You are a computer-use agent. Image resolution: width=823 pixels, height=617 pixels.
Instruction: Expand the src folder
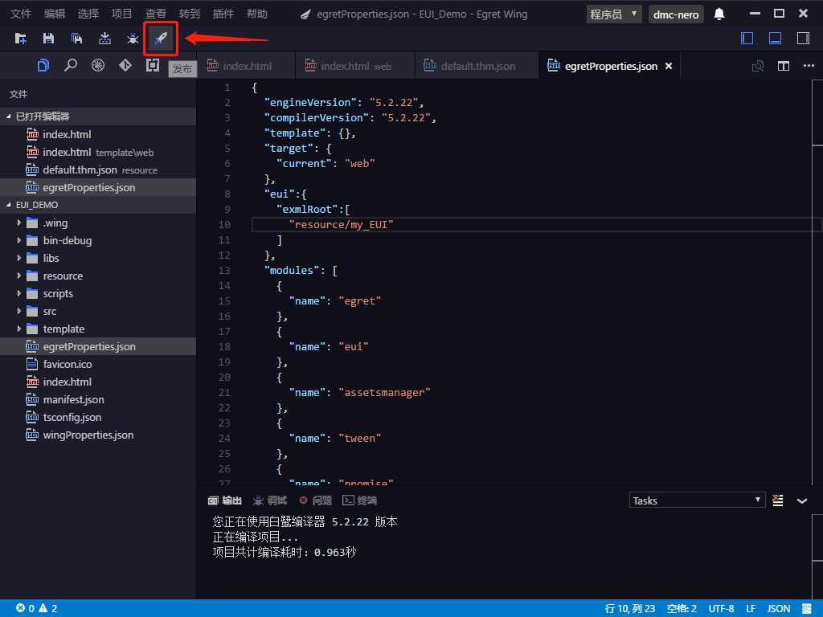coord(19,311)
